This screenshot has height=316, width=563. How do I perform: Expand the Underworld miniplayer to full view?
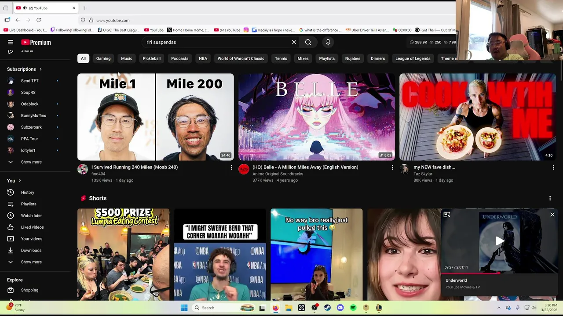point(447,215)
